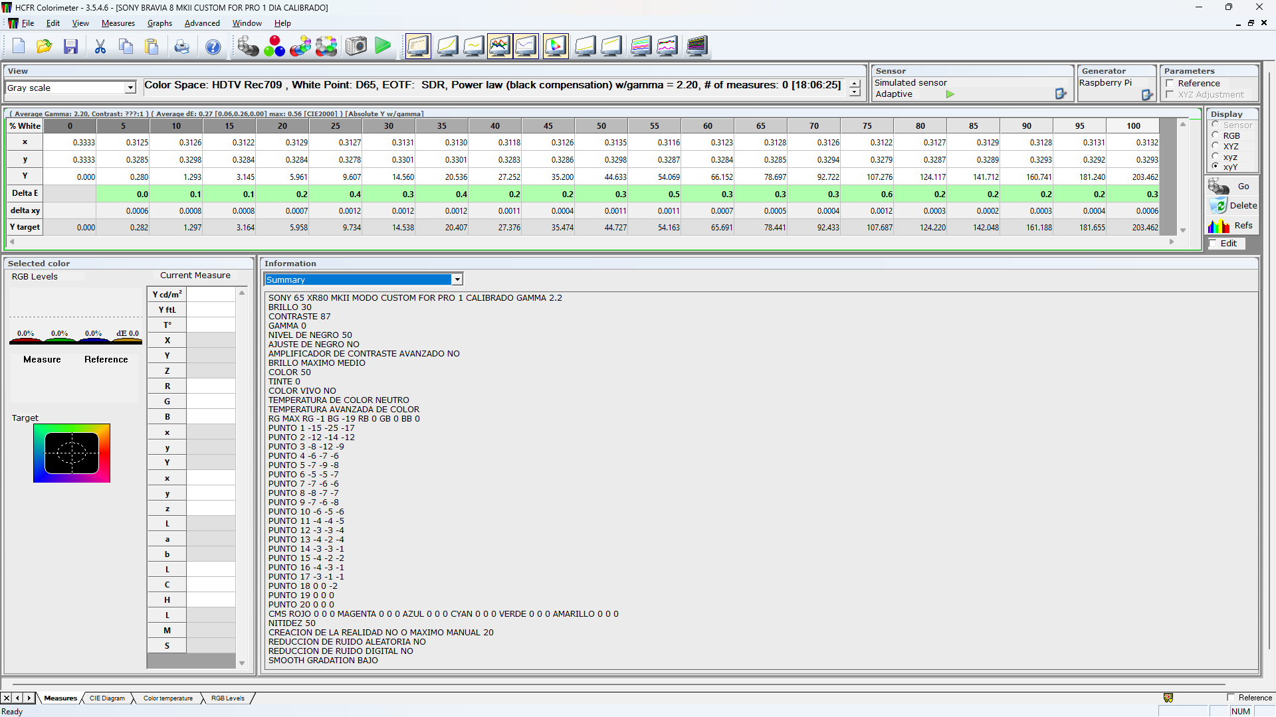Open the Summary information dropdown
1276x717 pixels.
click(x=457, y=279)
